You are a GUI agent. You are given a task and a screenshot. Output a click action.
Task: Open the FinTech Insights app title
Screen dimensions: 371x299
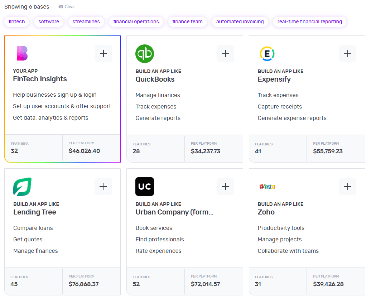[x=40, y=79]
